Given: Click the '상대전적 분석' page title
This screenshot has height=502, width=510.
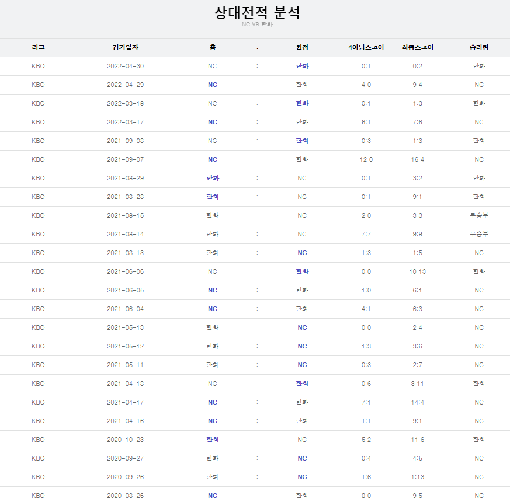Looking at the screenshot, I should coord(257,13).
